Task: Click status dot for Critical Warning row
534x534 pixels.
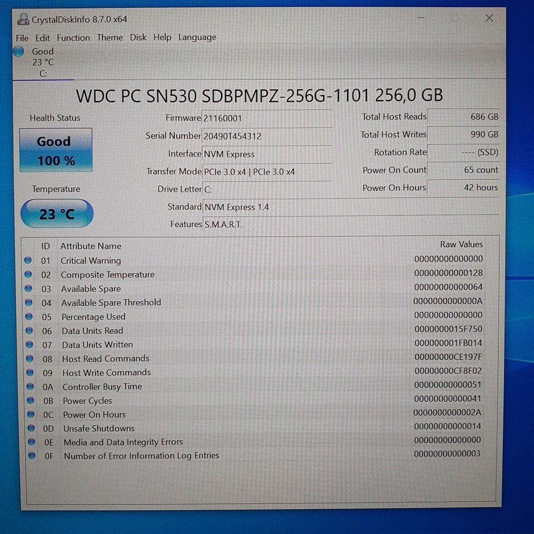Action: [28, 260]
